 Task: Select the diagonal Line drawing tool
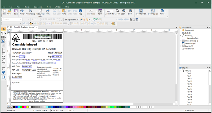(3, 65)
